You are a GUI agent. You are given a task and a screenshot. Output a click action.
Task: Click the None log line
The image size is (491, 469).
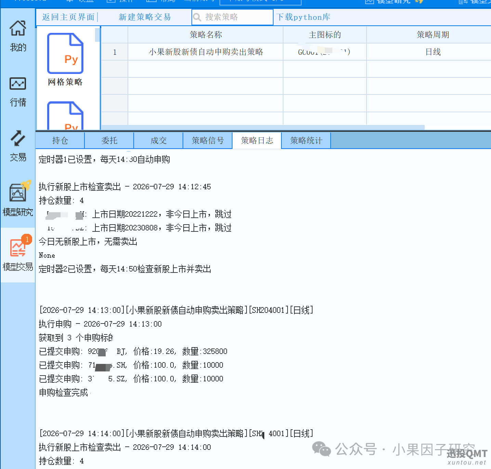[x=47, y=255]
